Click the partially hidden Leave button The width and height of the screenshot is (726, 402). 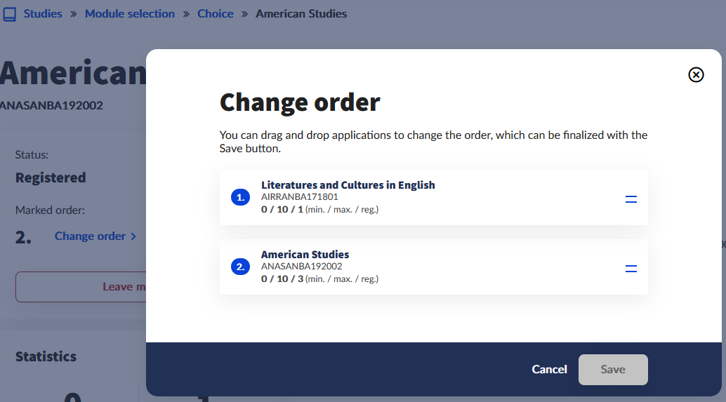coord(81,286)
